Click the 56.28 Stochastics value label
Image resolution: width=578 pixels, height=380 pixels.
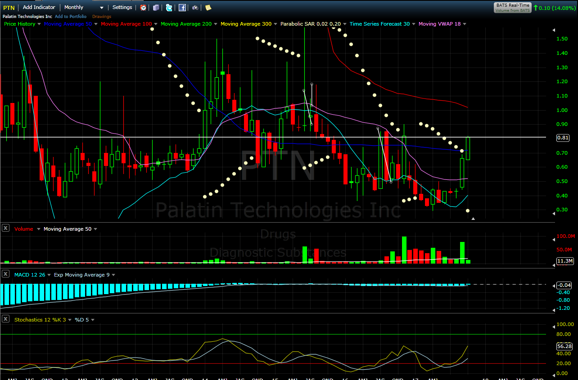point(565,346)
